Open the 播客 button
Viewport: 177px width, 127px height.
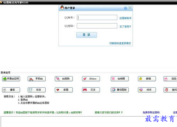pyautogui.click(x=11, y=90)
